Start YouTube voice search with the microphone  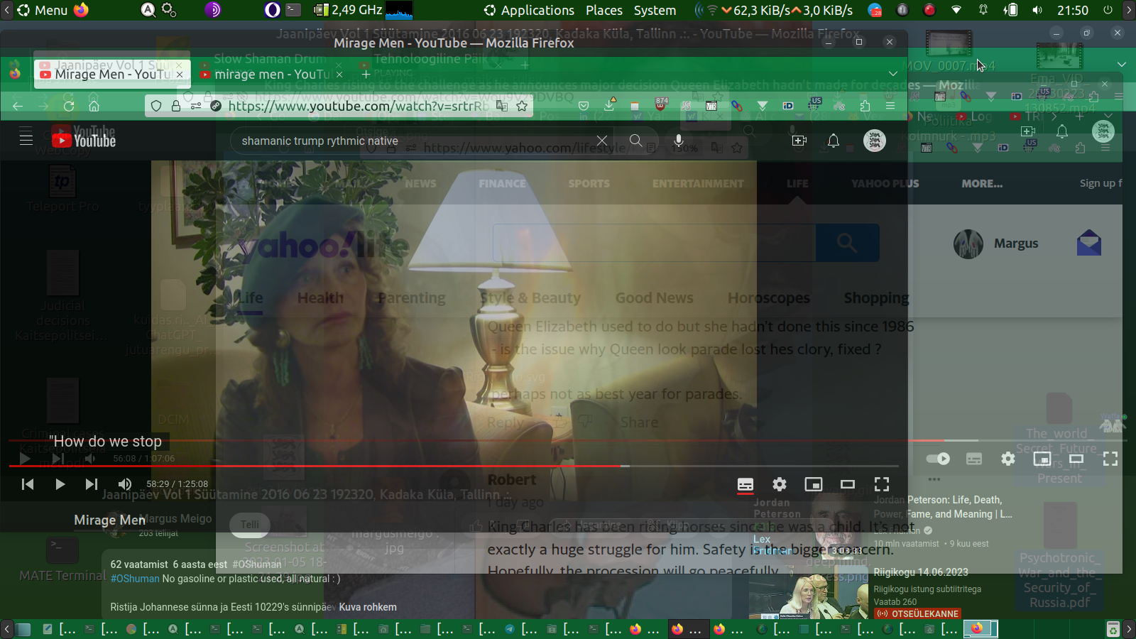pyautogui.click(x=679, y=141)
